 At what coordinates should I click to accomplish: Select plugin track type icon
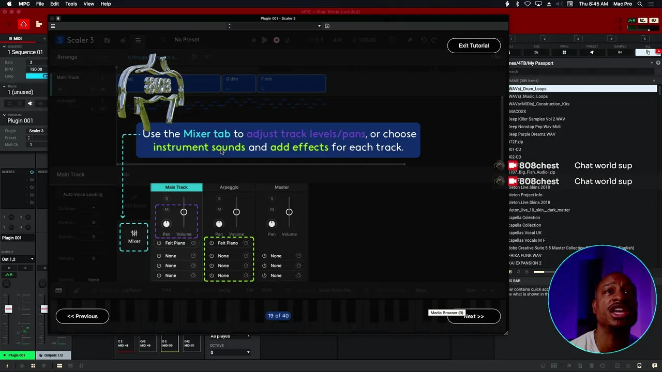(30, 103)
